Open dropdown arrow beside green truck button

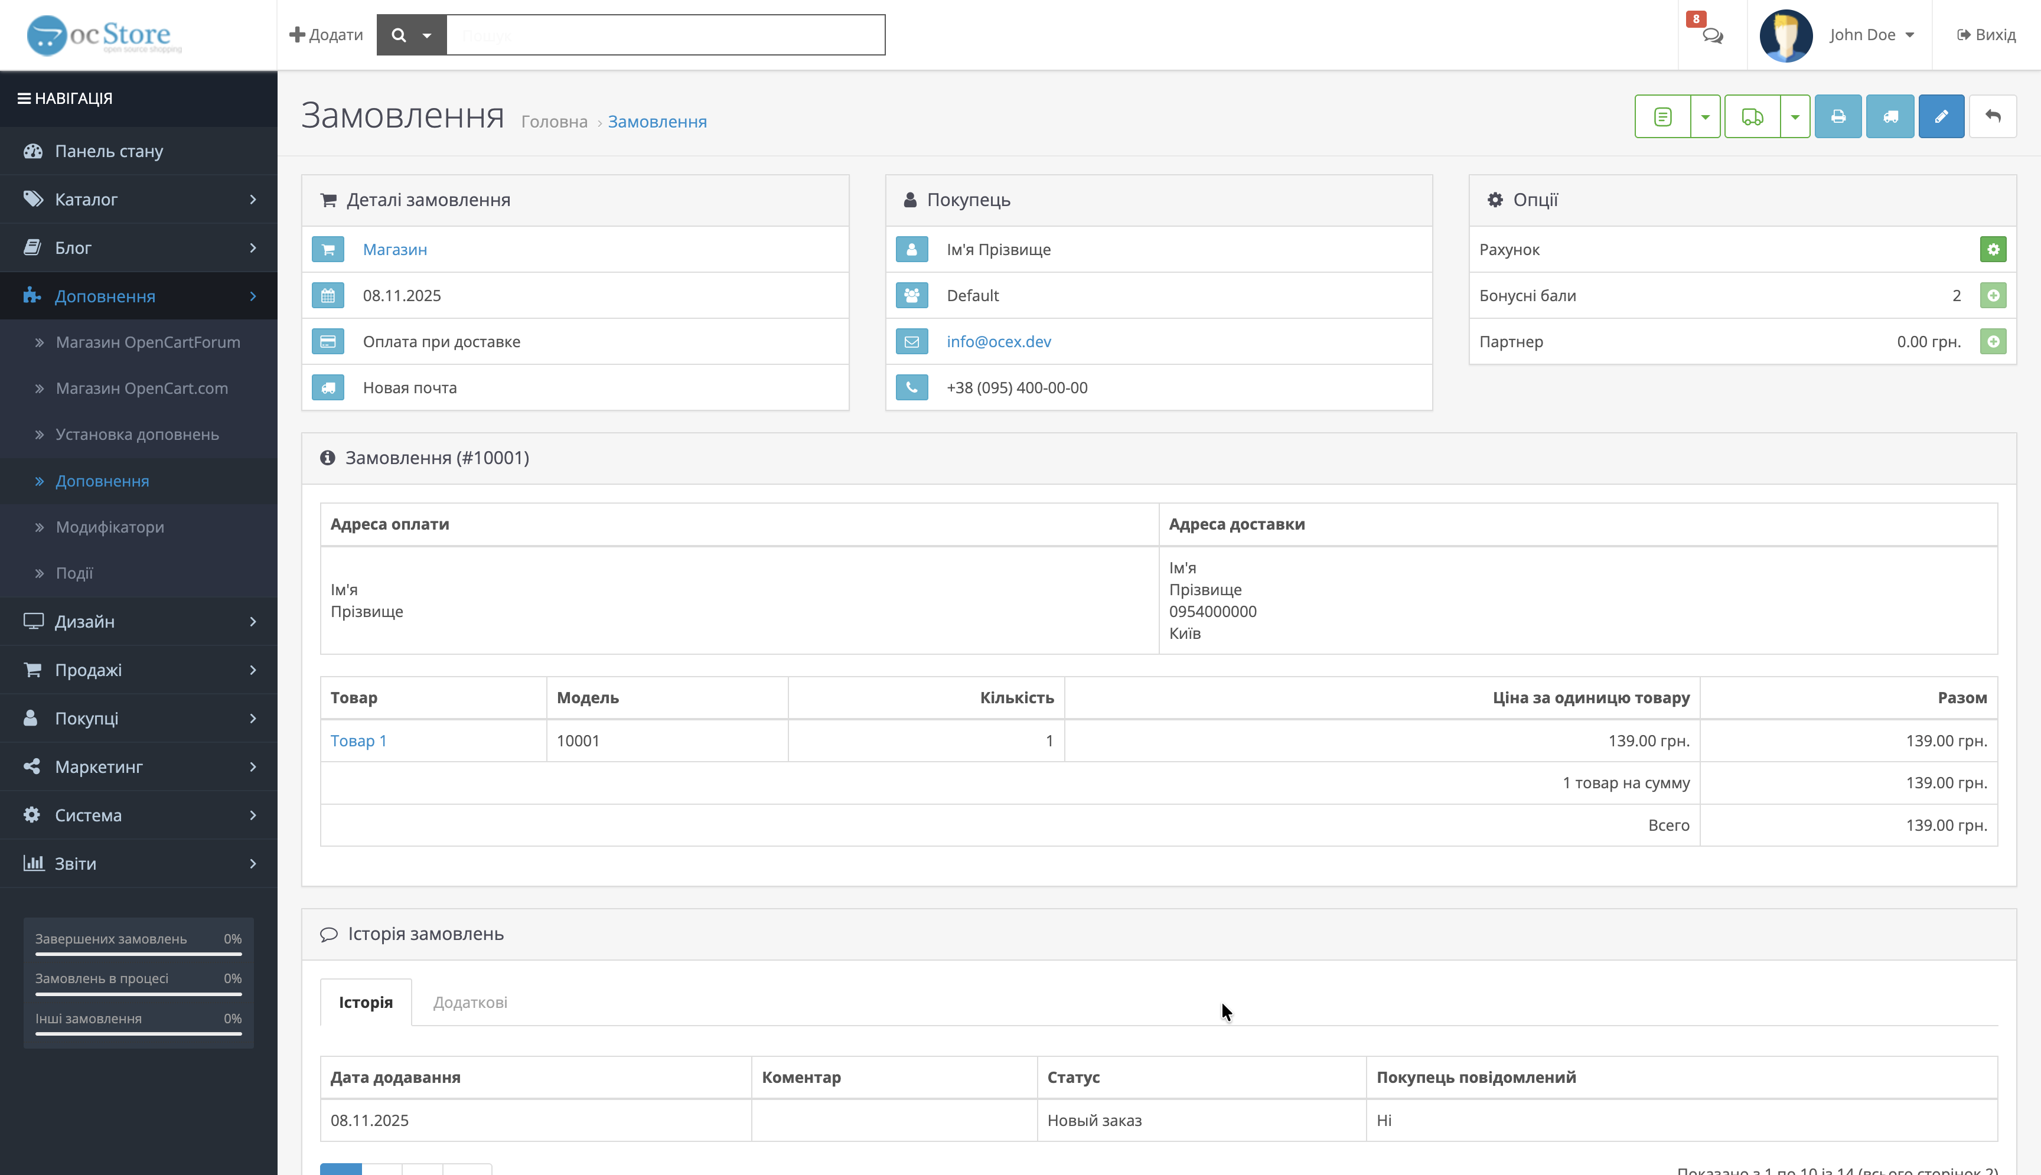1795,117
